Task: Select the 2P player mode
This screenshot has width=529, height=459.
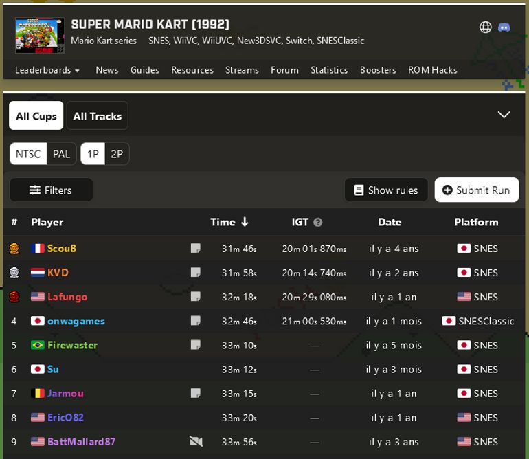Action: pyautogui.click(x=117, y=154)
